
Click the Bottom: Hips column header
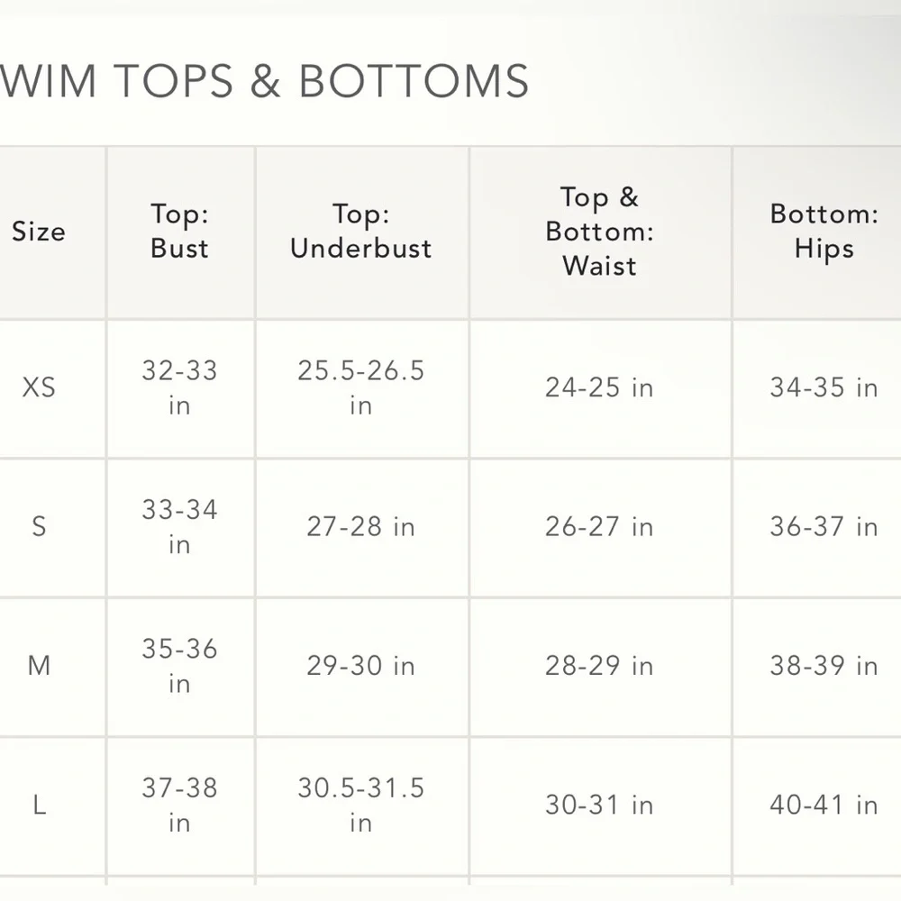tap(824, 232)
